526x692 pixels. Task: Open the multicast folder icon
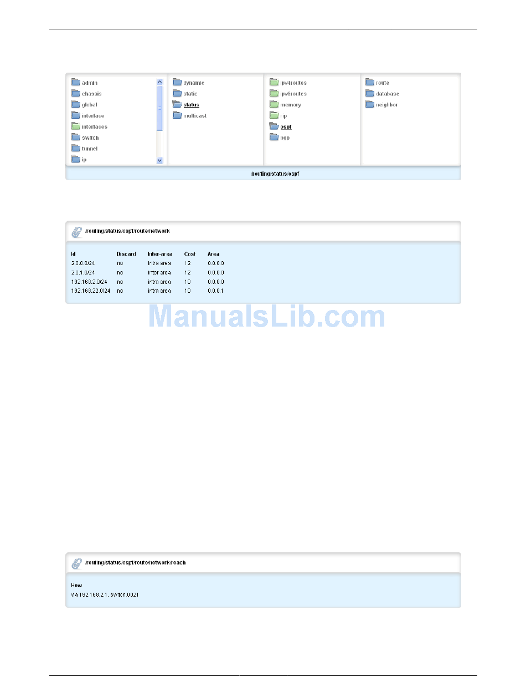(x=177, y=115)
